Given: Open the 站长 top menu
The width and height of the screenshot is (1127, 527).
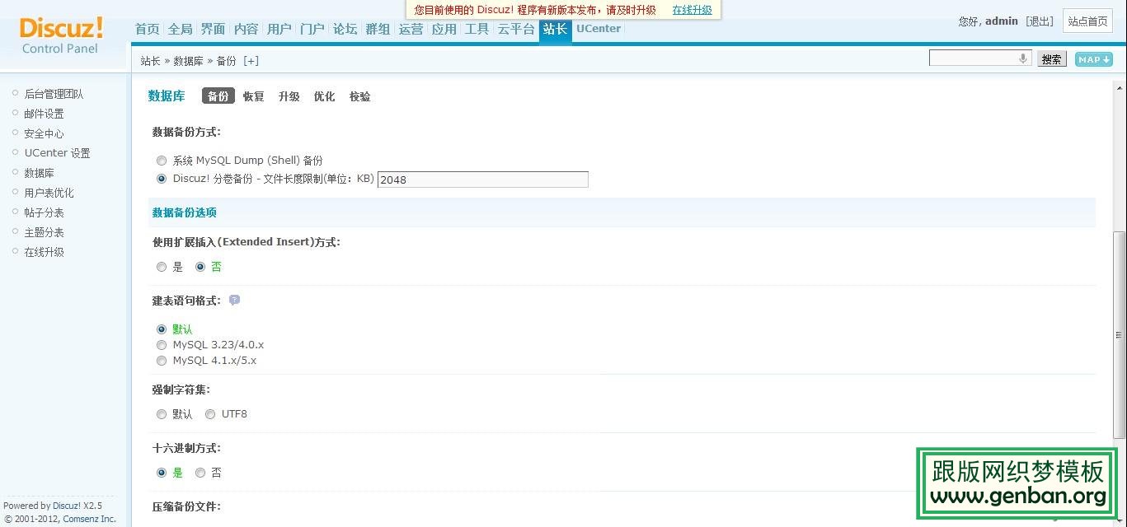Looking at the screenshot, I should point(556,29).
